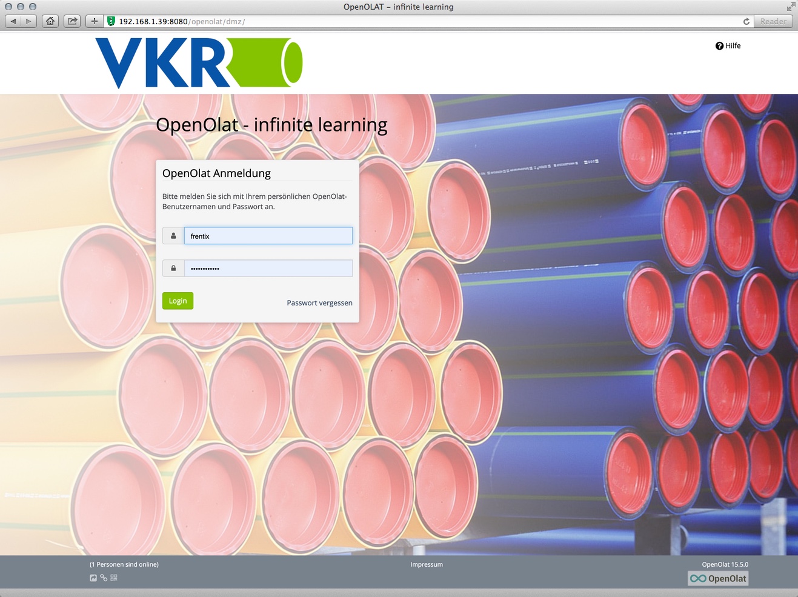Add a bookmark with the plus button
Screen dimensions: 798x597
(x=94, y=21)
